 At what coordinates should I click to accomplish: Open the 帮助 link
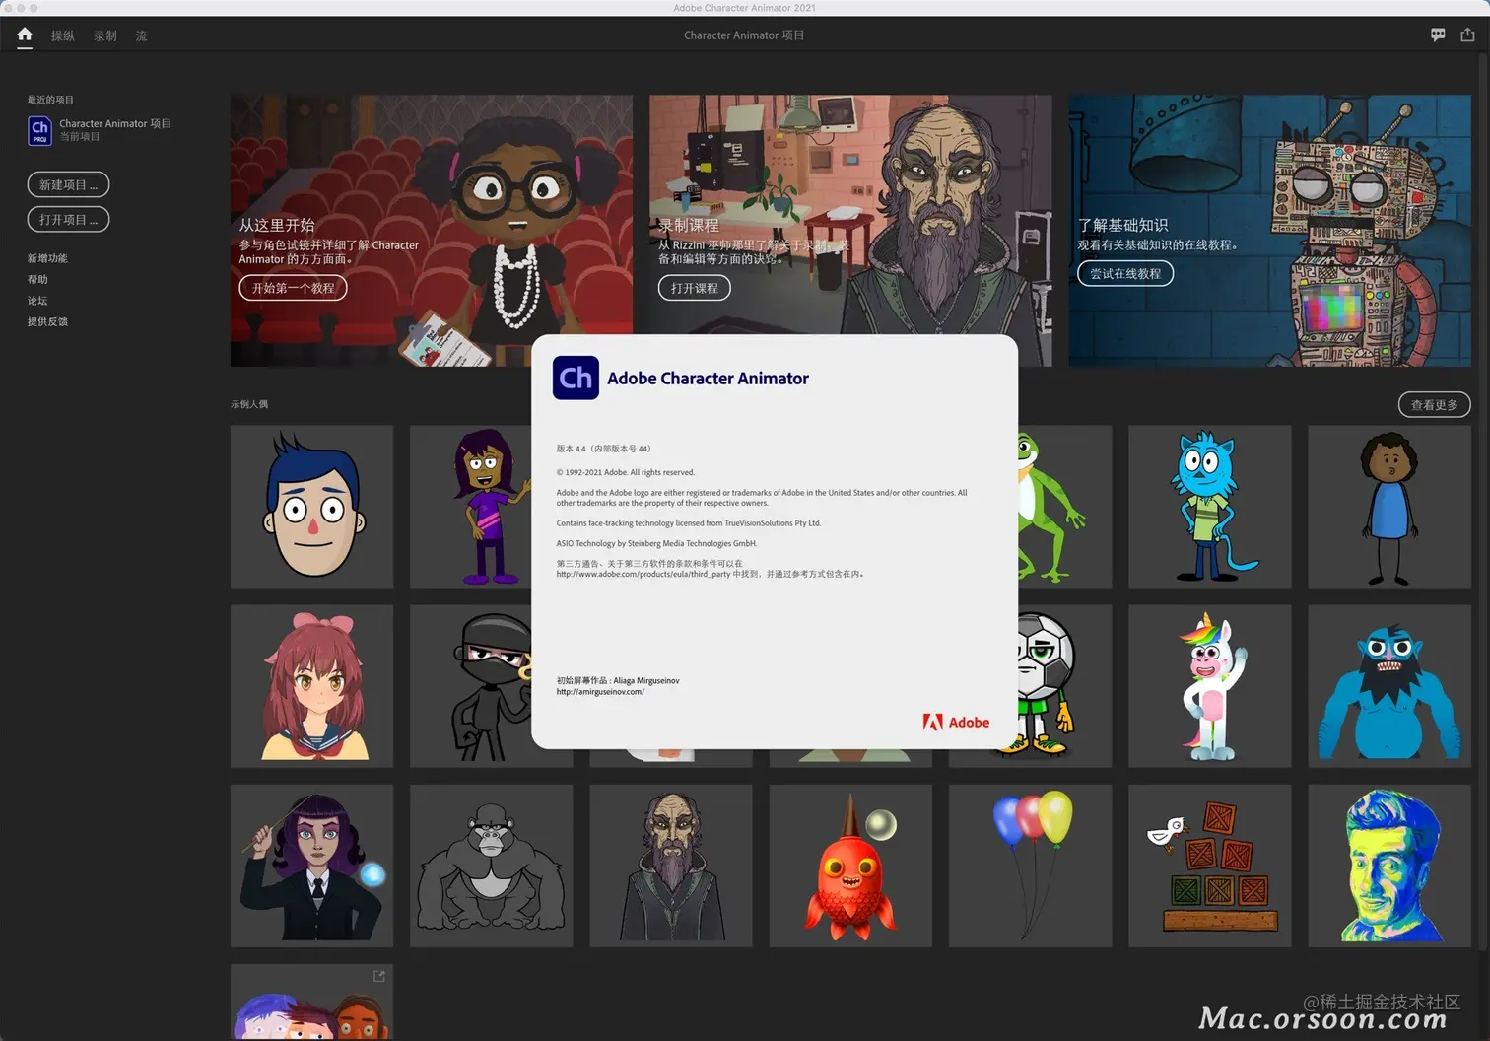tap(37, 279)
